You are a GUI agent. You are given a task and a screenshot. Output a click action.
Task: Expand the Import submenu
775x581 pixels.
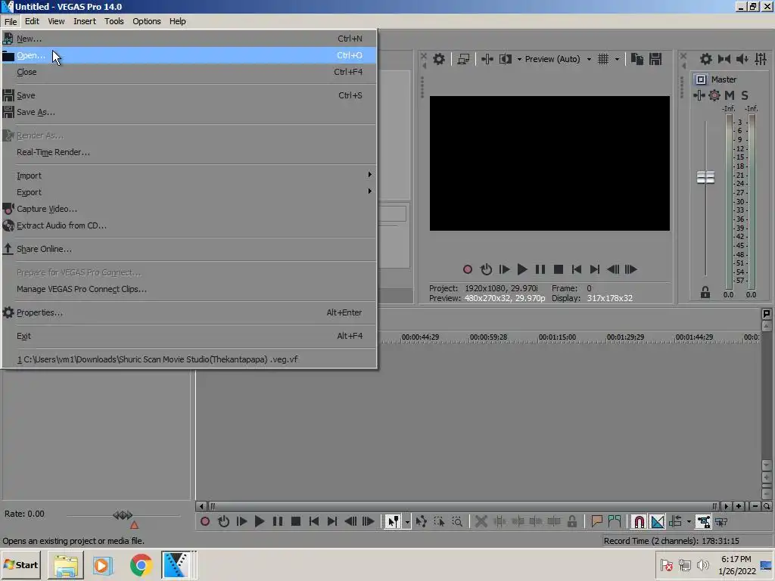[x=188, y=176]
